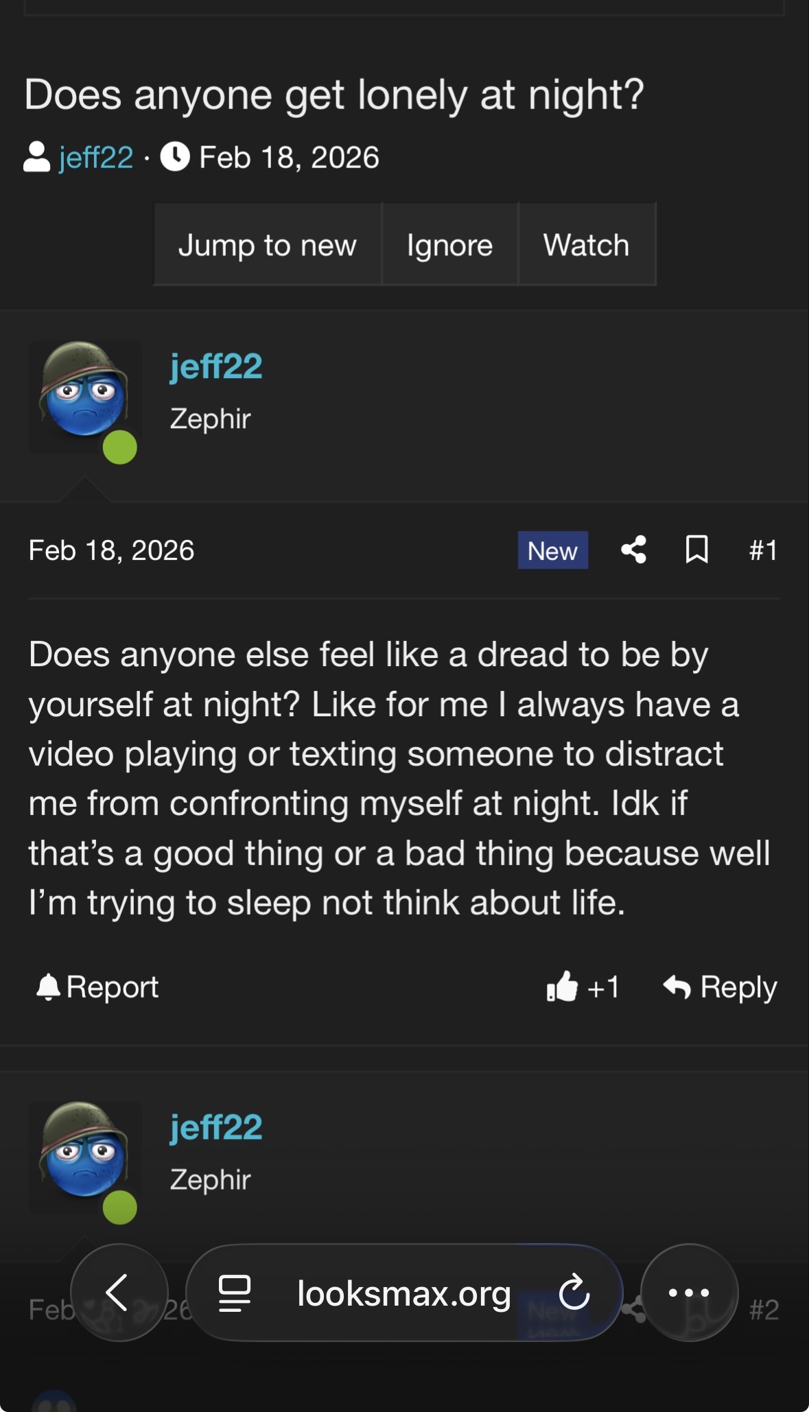The height and width of the screenshot is (1412, 809).
Task: Bookmark the first post
Action: (696, 550)
